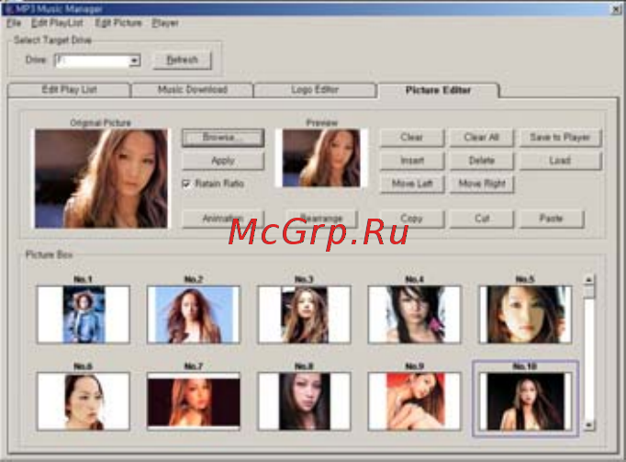Switch to the Music Download tab
Viewport: 626px width, 462px height.
coord(193,89)
